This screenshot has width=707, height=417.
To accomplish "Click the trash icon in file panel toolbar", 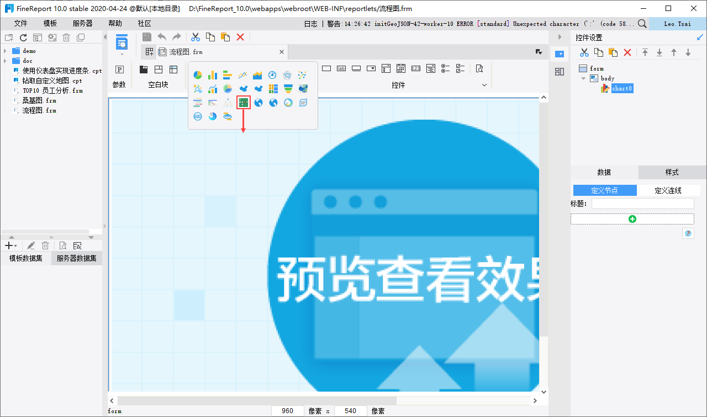I will click(x=66, y=38).
